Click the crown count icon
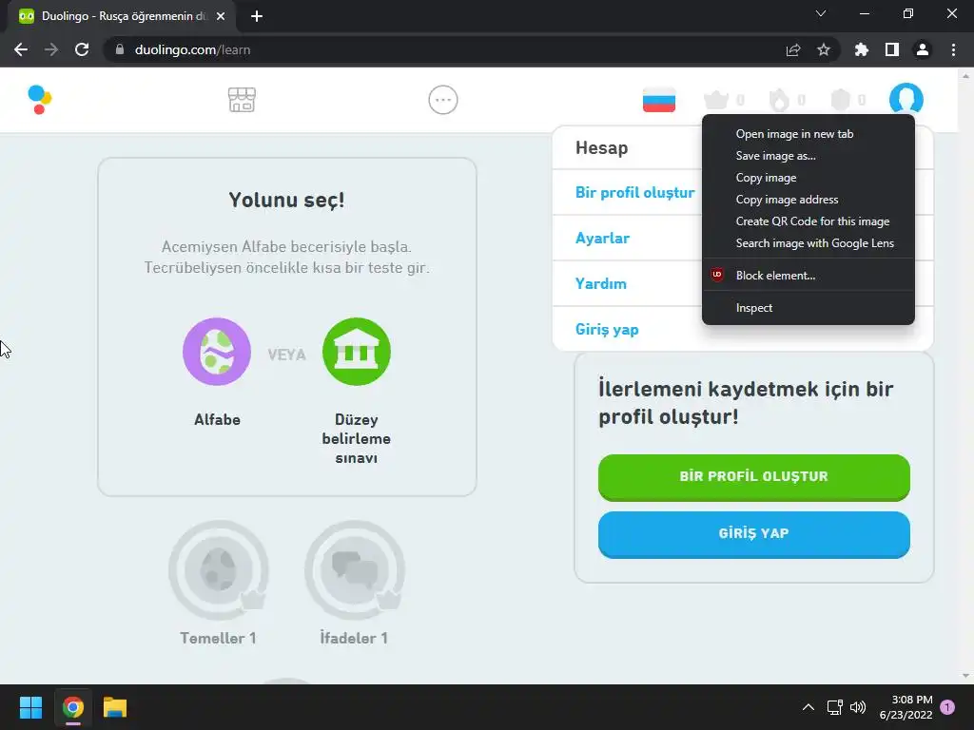 tap(715, 99)
